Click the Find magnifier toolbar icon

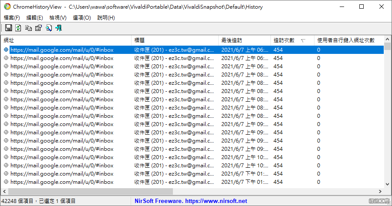49,28
